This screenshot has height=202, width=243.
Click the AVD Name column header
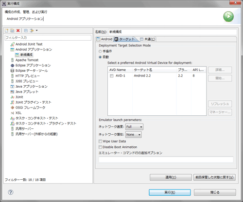120,70
